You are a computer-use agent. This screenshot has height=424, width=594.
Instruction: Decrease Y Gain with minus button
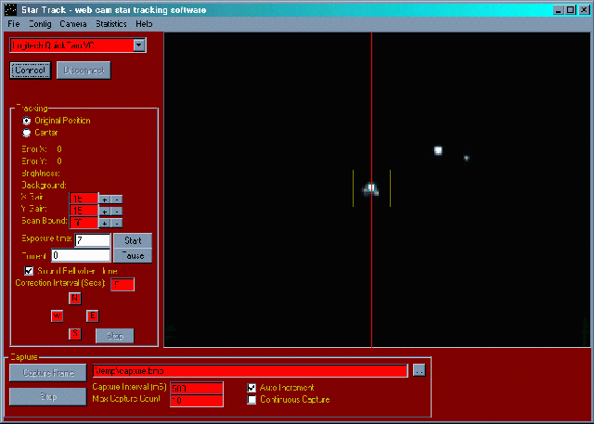tap(117, 210)
